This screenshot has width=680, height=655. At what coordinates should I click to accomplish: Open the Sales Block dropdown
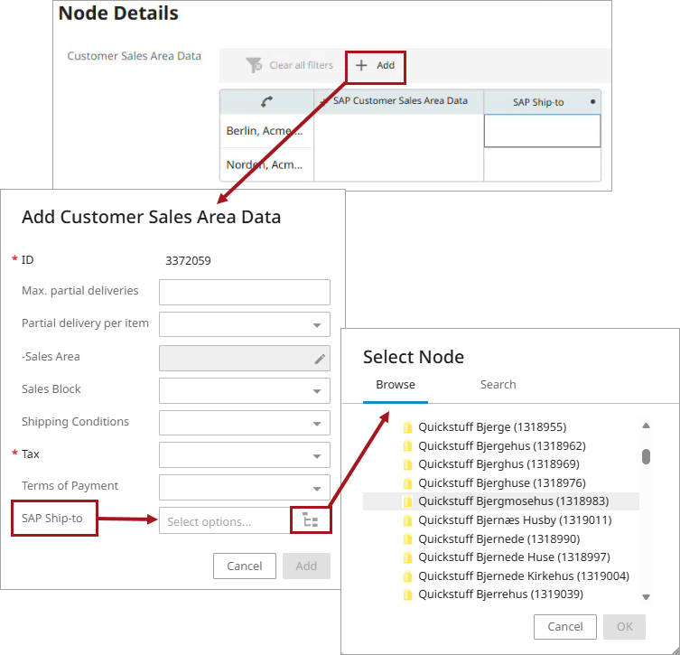[245, 390]
